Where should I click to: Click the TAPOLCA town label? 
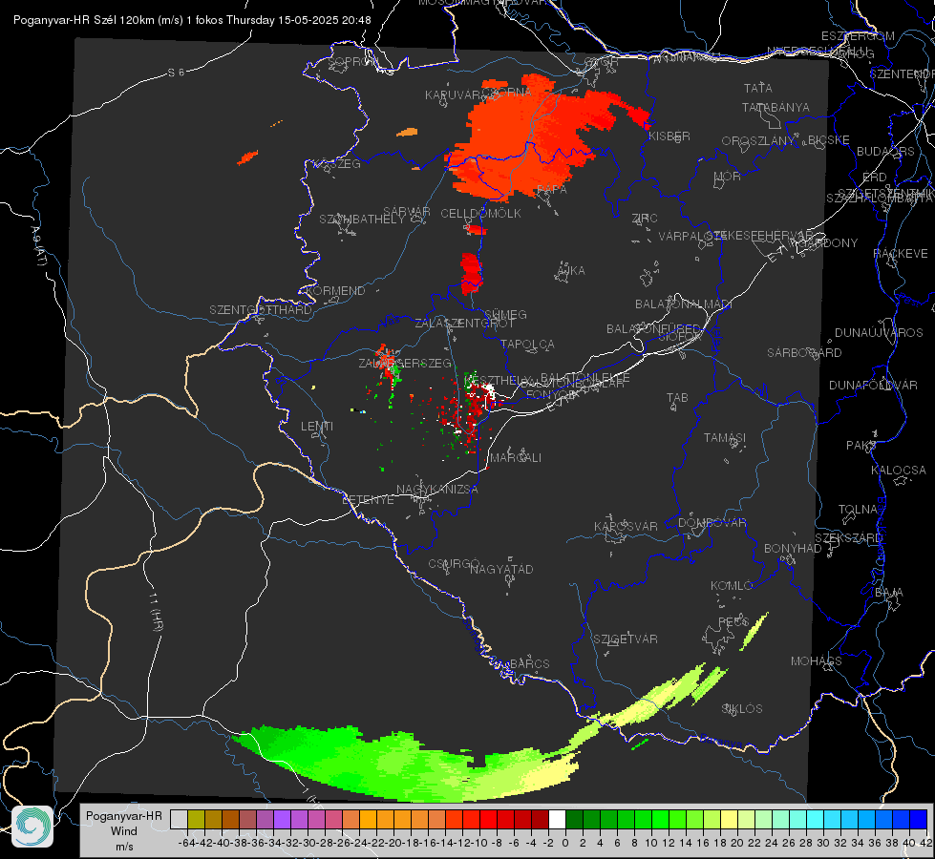527,345
